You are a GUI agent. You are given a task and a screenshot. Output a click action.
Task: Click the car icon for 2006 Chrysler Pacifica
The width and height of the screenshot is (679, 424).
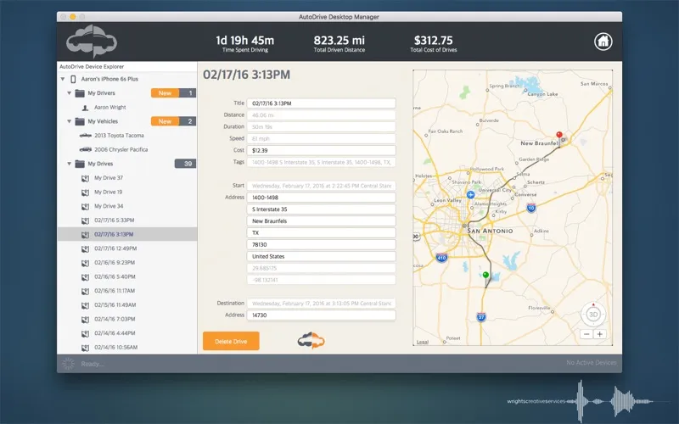click(86, 150)
